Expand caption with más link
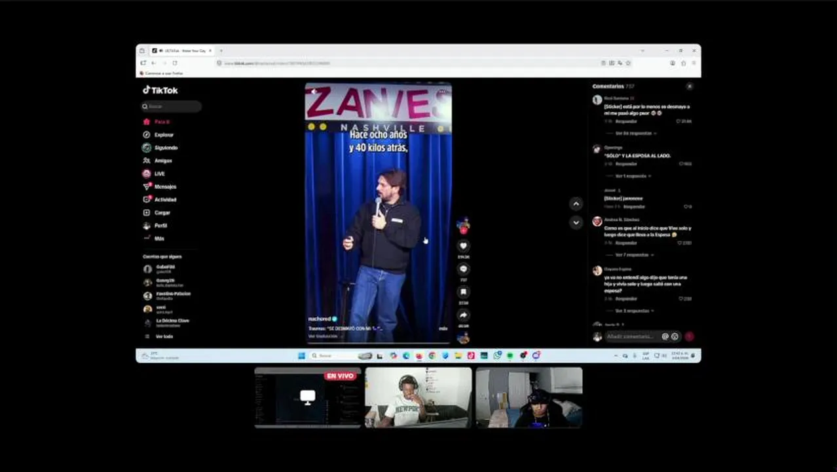Image resolution: width=837 pixels, height=472 pixels. (x=443, y=328)
